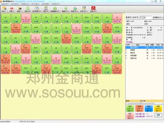Select green table tile 01
Viewport: 164px width, 123px height.
(x=6, y=18)
